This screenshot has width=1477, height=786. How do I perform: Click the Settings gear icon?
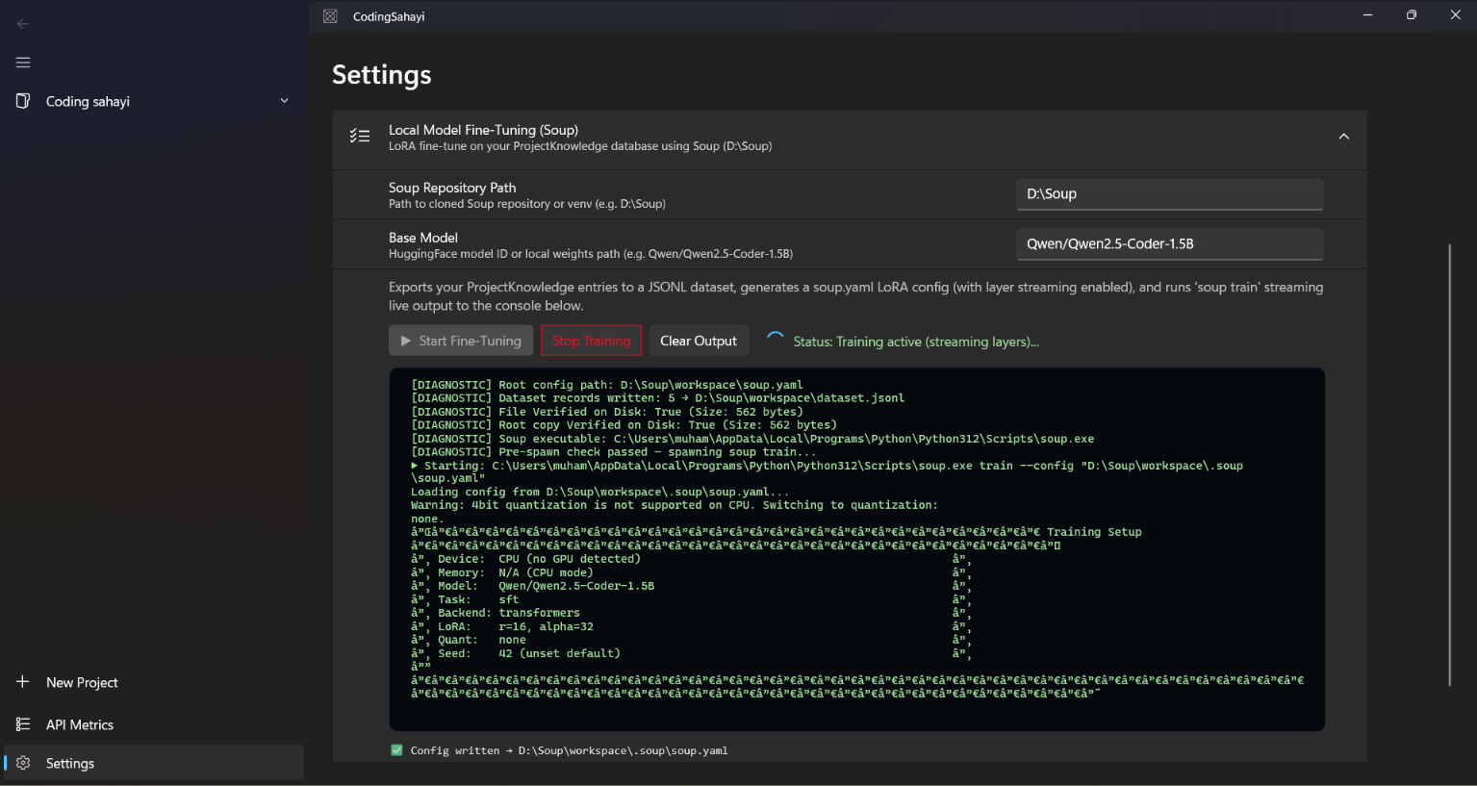tap(23, 763)
